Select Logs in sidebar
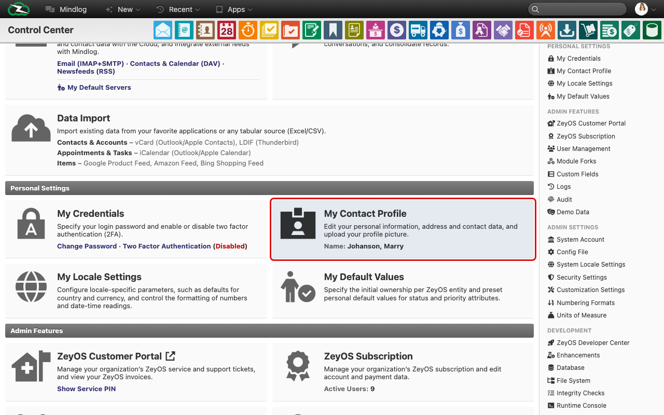Image resolution: width=664 pixels, height=415 pixels. [559, 187]
